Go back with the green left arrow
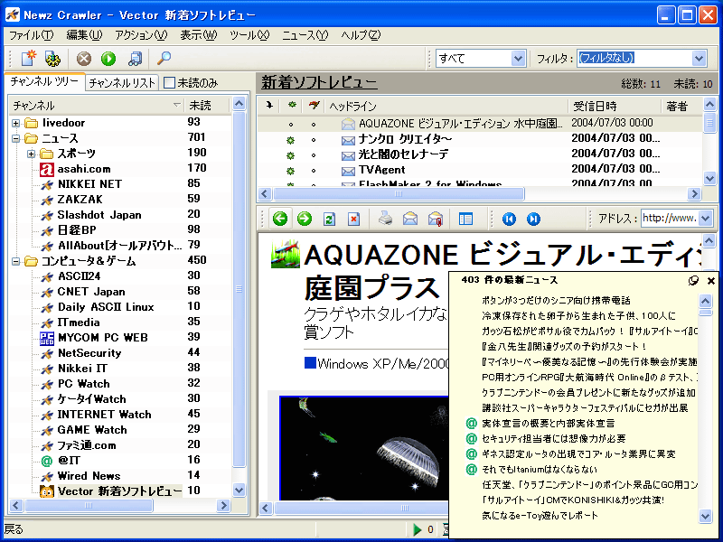This screenshot has width=723, height=542. [x=280, y=219]
